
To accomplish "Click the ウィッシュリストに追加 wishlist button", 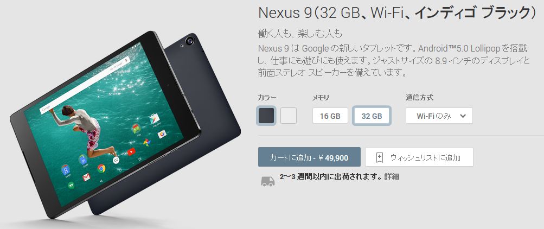I will 419,157.
